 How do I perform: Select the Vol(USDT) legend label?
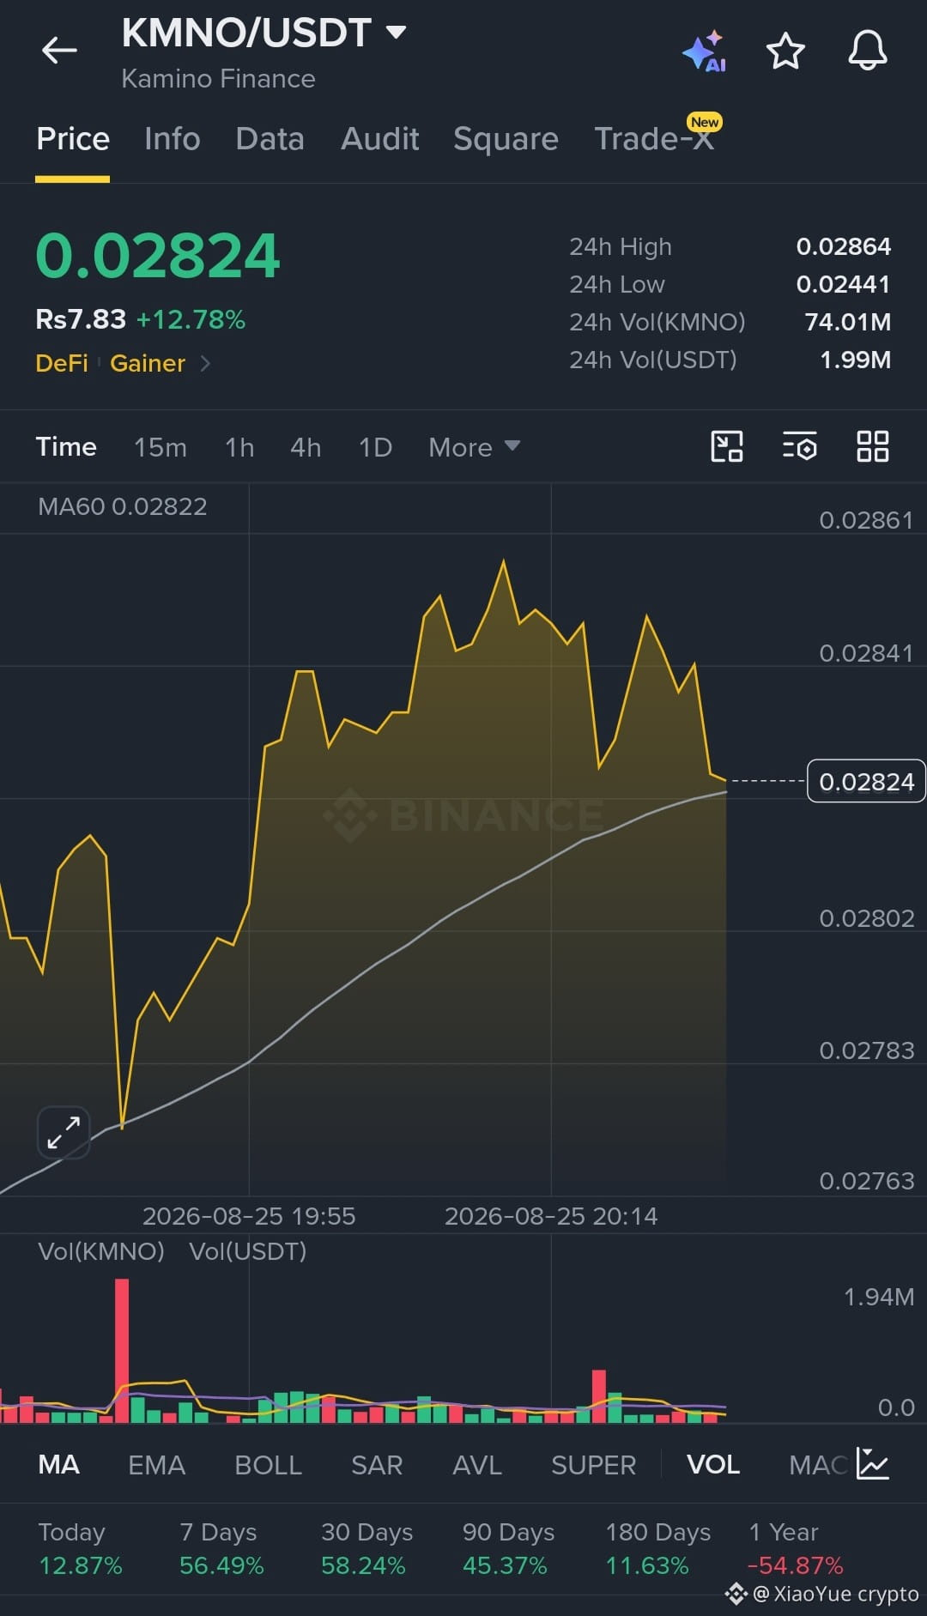[x=248, y=1251]
